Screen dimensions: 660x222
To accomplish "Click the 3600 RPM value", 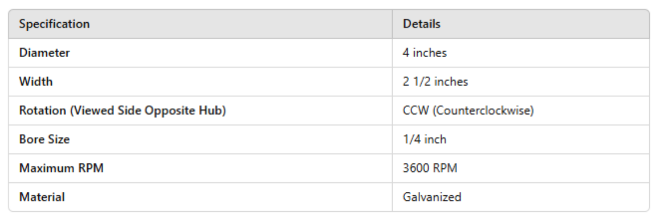I will (430, 168).
